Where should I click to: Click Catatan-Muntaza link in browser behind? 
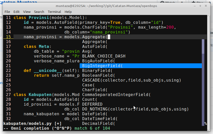tap(19, 2)
